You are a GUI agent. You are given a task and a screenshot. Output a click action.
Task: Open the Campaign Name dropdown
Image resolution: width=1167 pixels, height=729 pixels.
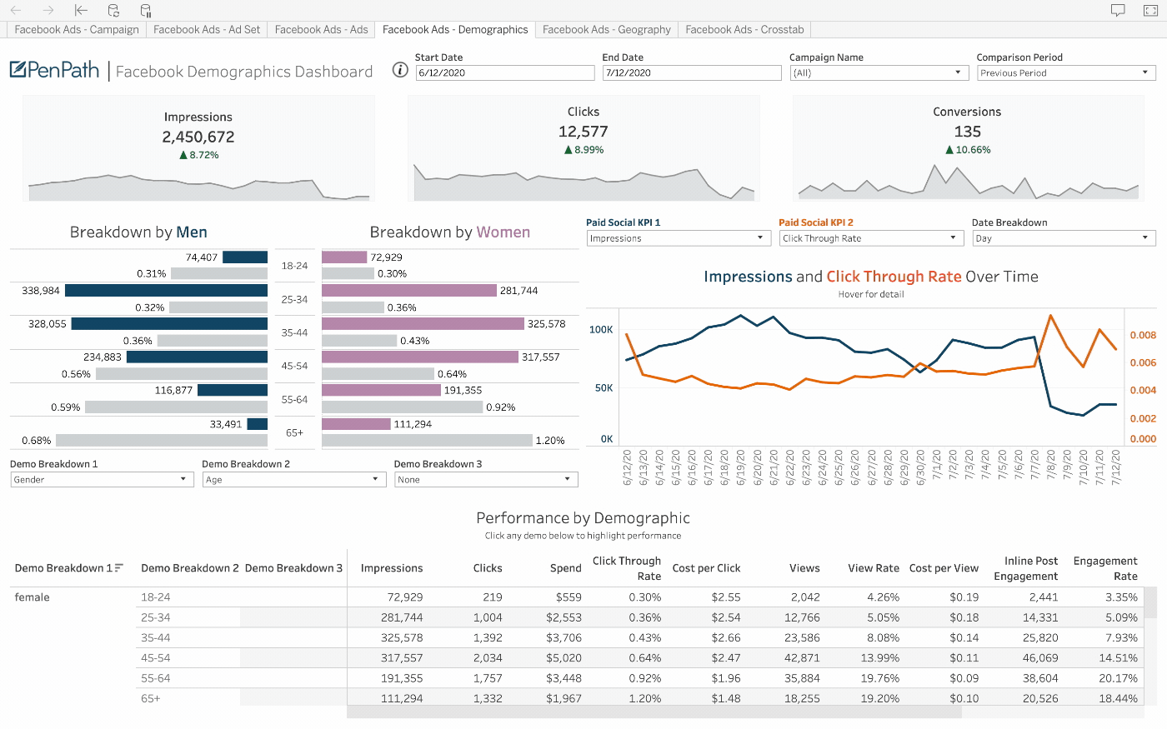click(x=878, y=73)
